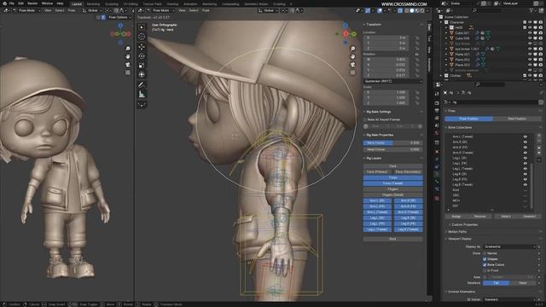546x307 pixels.
Task: Expand the Custom Properties panel
Action: (464, 224)
